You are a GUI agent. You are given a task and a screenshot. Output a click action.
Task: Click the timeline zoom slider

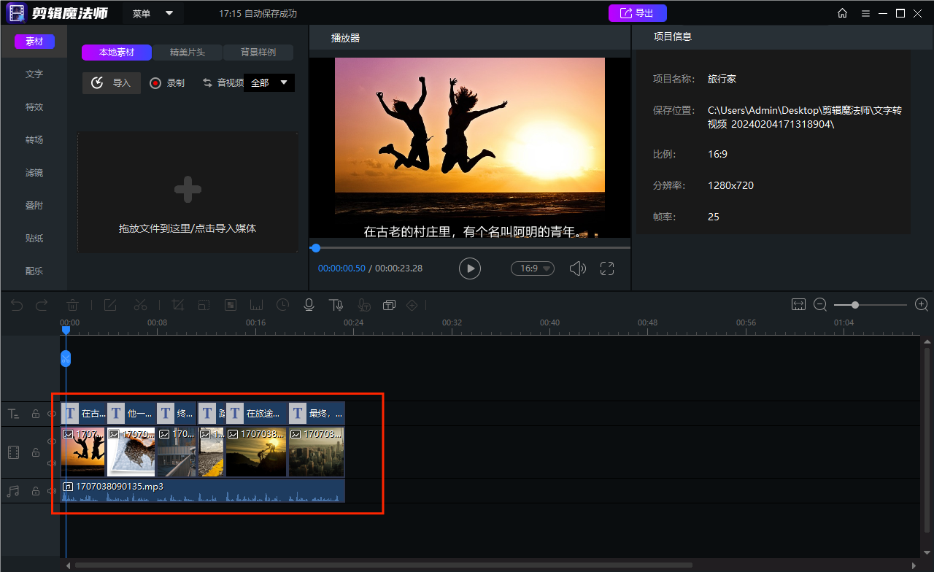pyautogui.click(x=871, y=304)
